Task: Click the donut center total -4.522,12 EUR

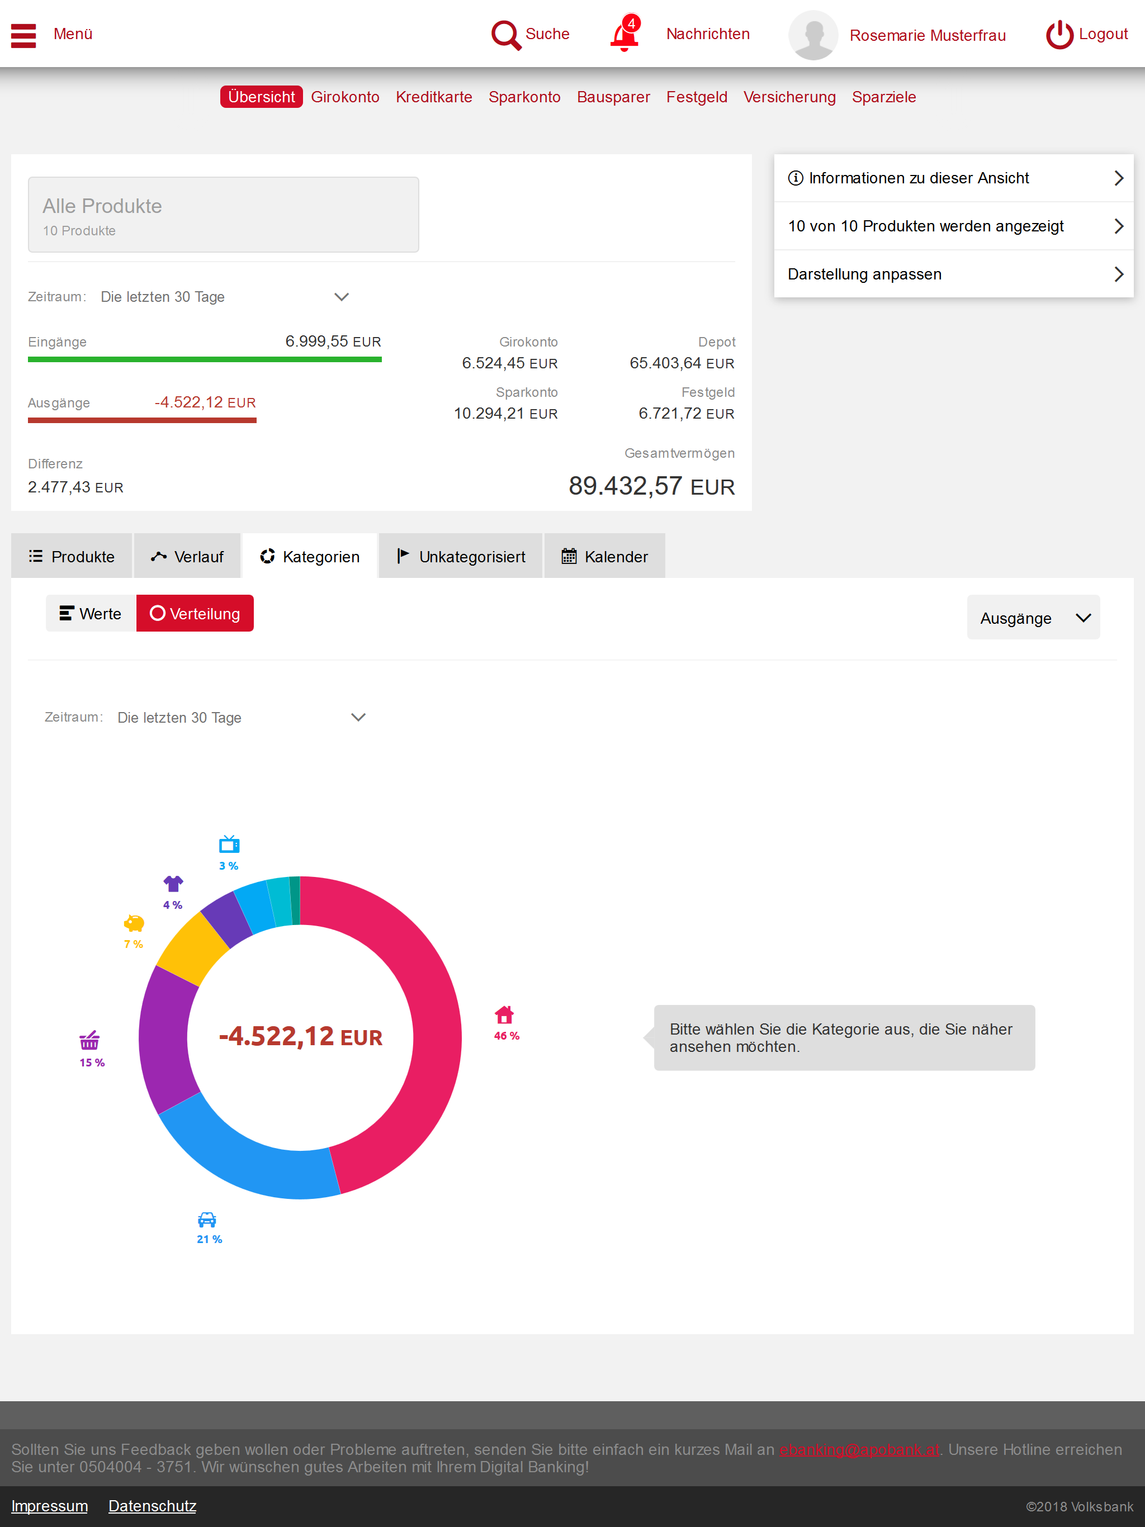Action: tap(300, 1036)
